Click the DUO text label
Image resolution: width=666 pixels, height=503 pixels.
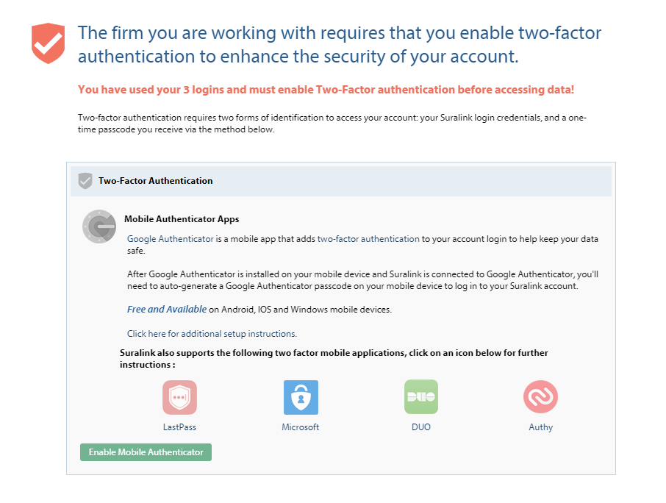421,427
